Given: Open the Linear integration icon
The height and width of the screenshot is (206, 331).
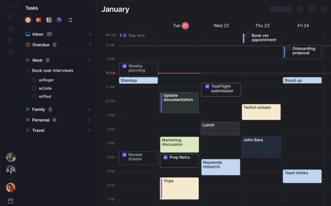Looking at the screenshot, I should point(59,20).
